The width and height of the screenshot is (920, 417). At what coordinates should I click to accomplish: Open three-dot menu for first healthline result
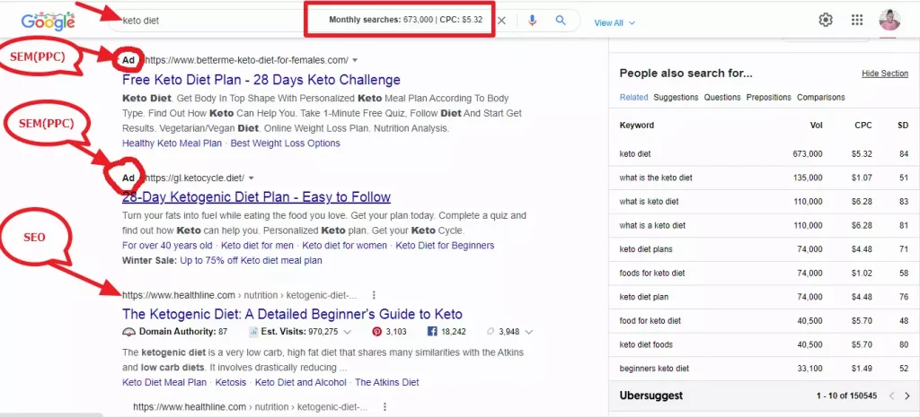tap(374, 295)
